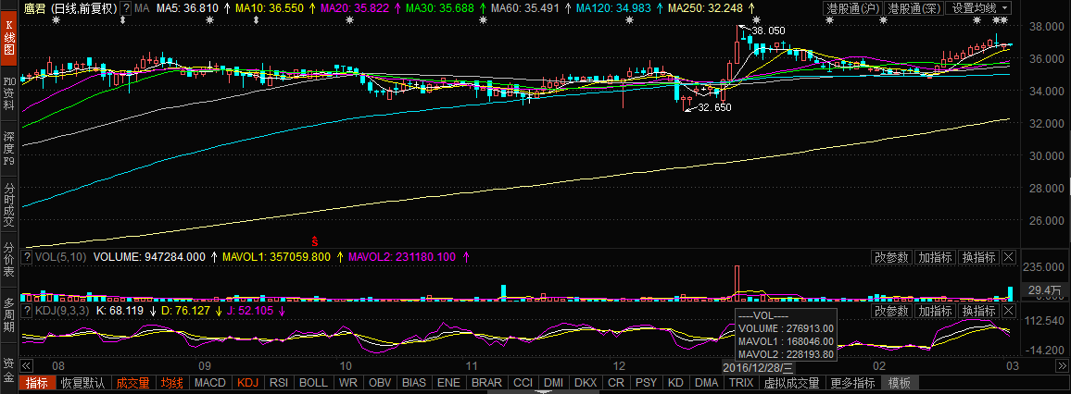Open 分时成交 side tab
Viewport: 1071px width, 394px height.
pyautogui.click(x=9, y=203)
